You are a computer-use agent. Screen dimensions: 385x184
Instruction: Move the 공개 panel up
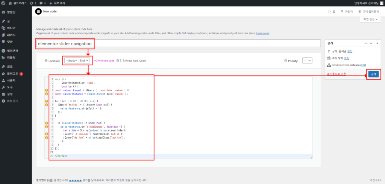coord(365,43)
